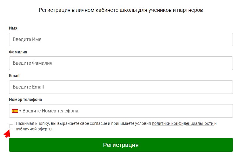Viewport: 242px width, 157px height.
Task: Click the Email field label
Action: point(14,76)
